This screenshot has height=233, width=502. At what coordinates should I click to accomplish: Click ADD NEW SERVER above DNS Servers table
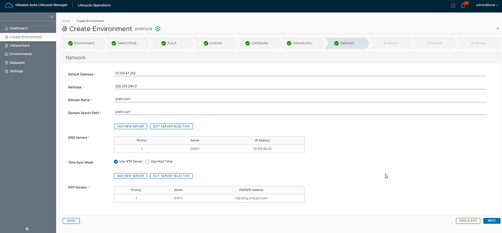[x=131, y=127]
